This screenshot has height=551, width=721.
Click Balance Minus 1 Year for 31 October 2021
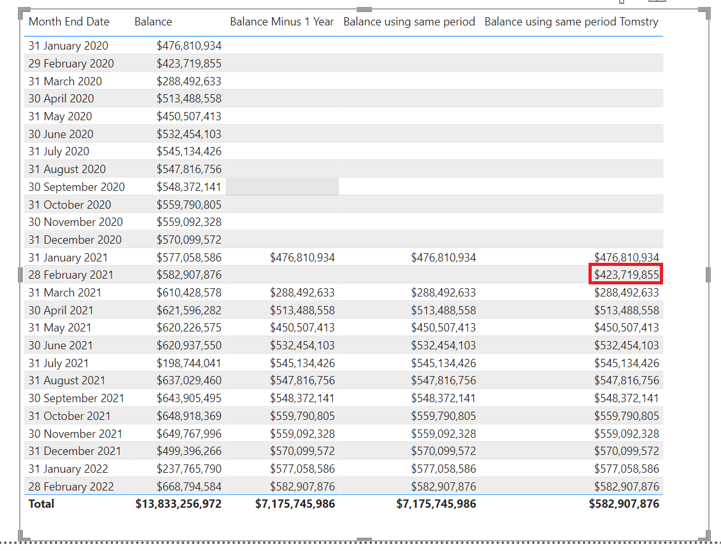303,416
